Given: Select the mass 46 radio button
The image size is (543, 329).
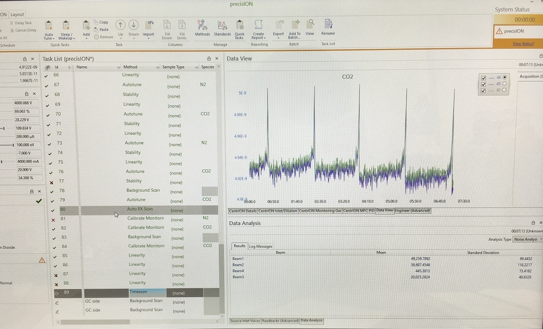Looking at the screenshot, I should point(504,90).
